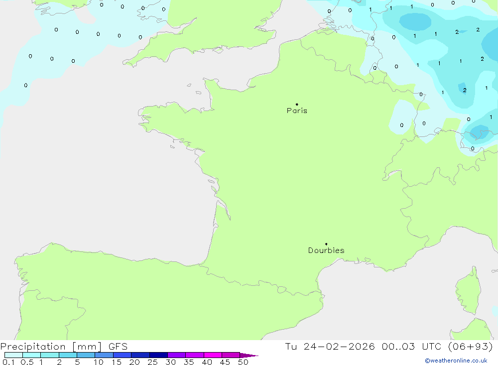Click the legend scale label '15'
Image resolution: width=498 pixels, height=365 pixels.
[x=116, y=362]
